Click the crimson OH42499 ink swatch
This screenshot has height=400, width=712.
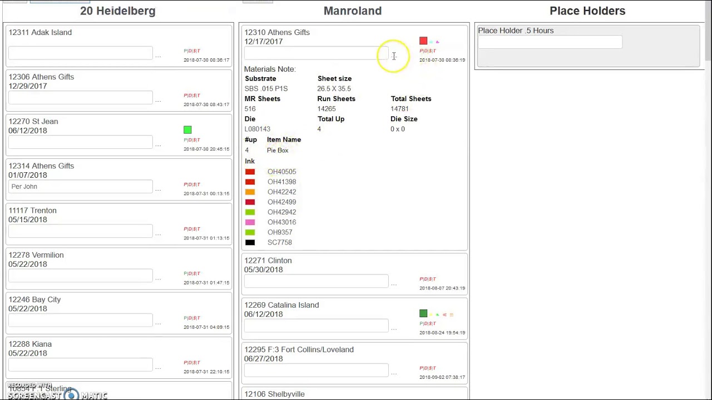point(250,202)
